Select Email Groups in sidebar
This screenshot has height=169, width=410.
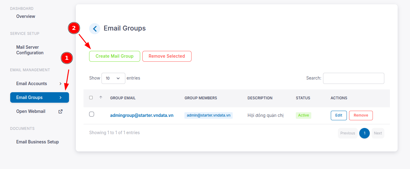coord(40,97)
